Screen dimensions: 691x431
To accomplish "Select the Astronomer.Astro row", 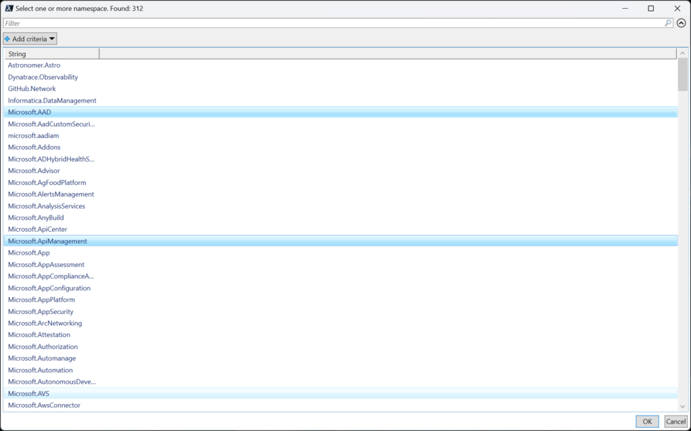I will coord(341,66).
